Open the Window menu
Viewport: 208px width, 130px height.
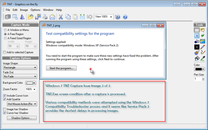click(x=48, y=10)
